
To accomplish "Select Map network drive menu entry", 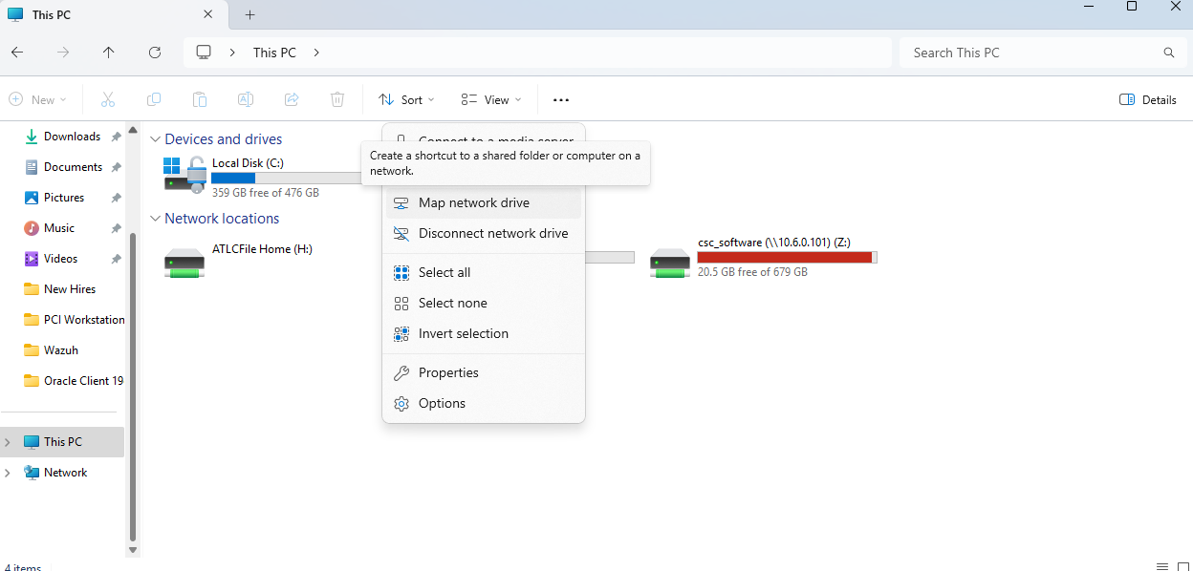I will tap(473, 202).
